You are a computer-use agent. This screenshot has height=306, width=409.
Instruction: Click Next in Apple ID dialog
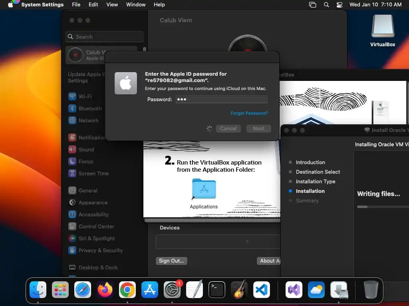click(258, 129)
